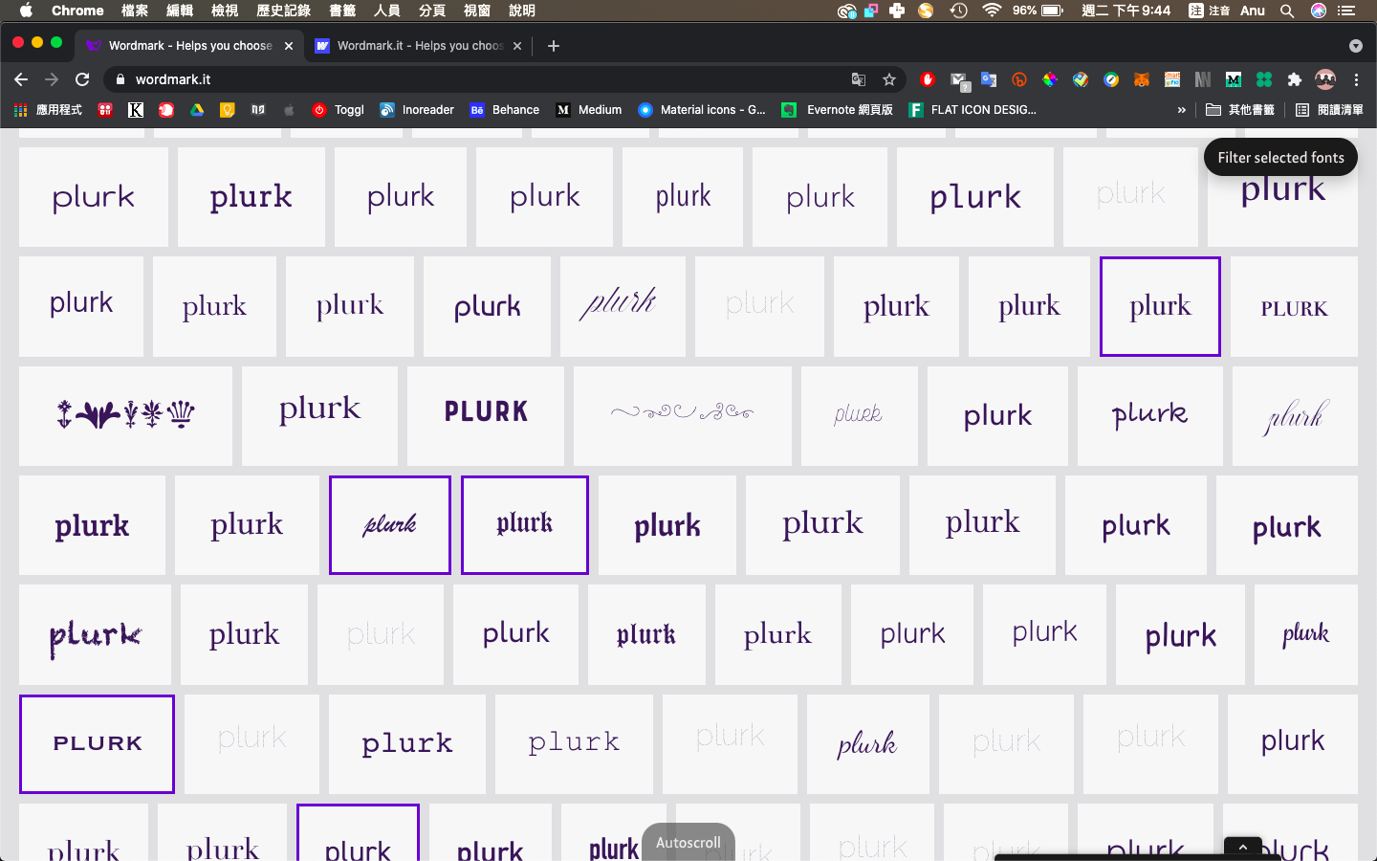Open the MetaMask fox extension

[1142, 79]
